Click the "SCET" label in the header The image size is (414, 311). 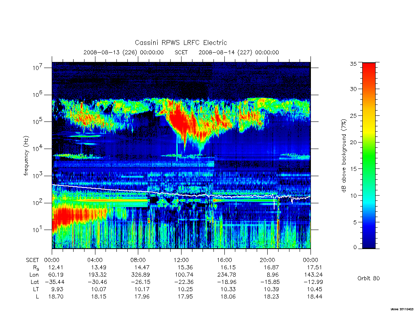pyautogui.click(x=181, y=52)
